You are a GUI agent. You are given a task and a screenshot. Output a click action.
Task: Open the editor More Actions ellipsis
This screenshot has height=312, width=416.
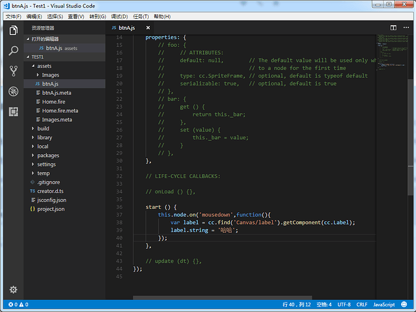(406, 27)
